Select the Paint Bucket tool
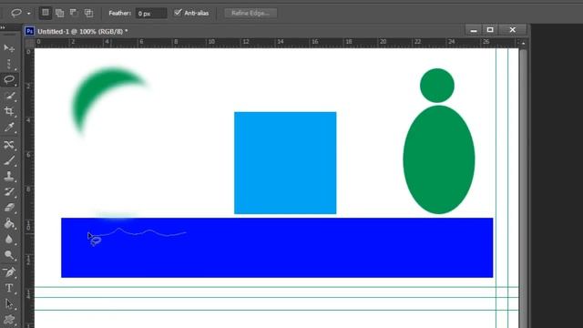 click(x=9, y=223)
